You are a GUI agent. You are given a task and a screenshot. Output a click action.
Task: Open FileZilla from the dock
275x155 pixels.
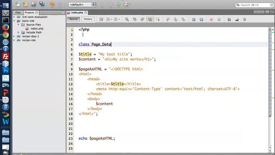pos(6,56)
